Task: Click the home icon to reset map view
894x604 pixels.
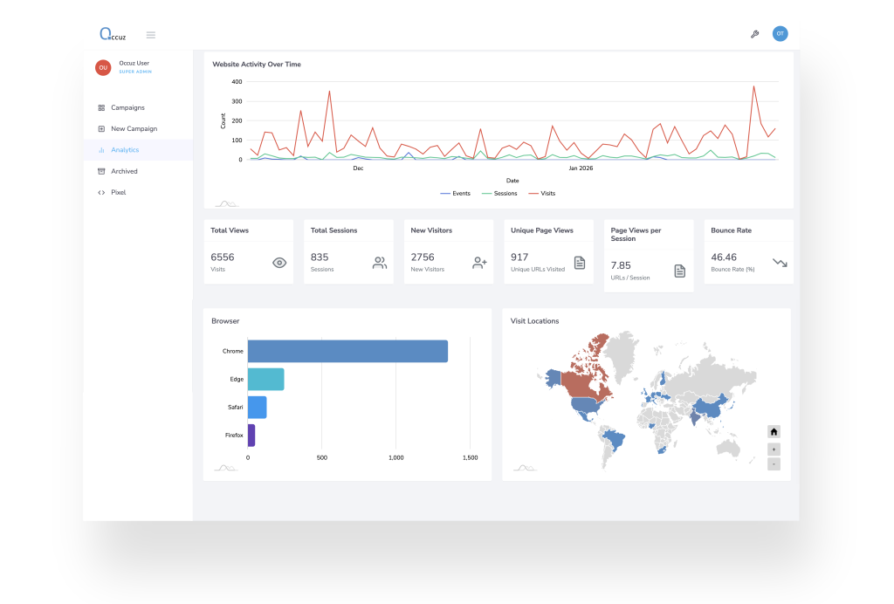Action: [773, 431]
